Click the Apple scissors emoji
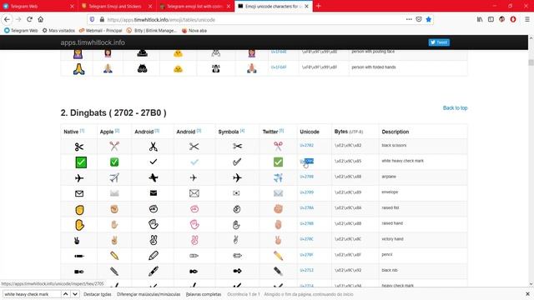This screenshot has height=300, width=534. [114, 147]
